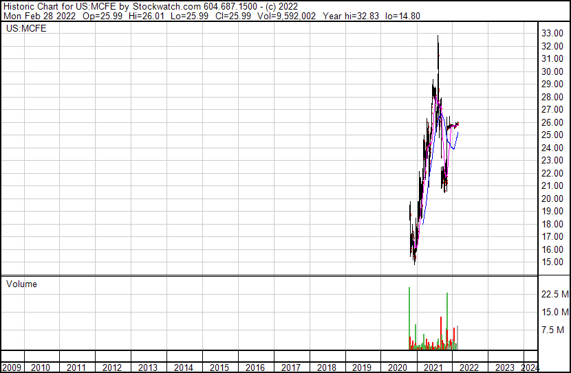Screen dimensions: 571x373
Task: Click the 2021 year label on timeline
Action: [433, 368]
